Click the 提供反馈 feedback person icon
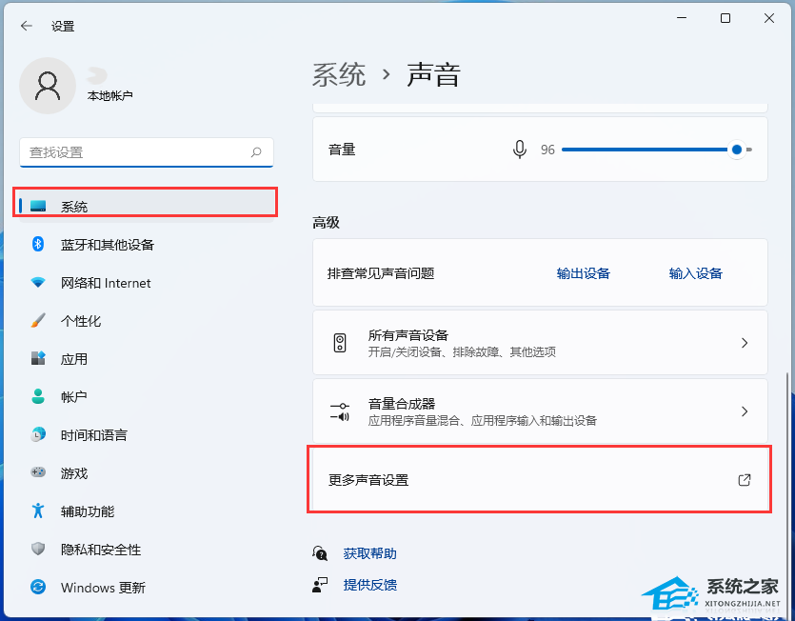The width and height of the screenshot is (795, 621). [x=320, y=585]
